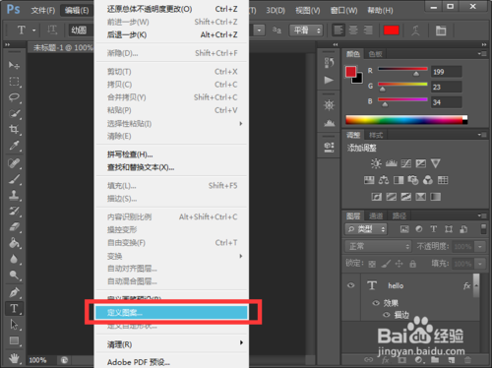The image size is (492, 368).
Task: Add a Levels adjustment
Action: tap(391, 163)
